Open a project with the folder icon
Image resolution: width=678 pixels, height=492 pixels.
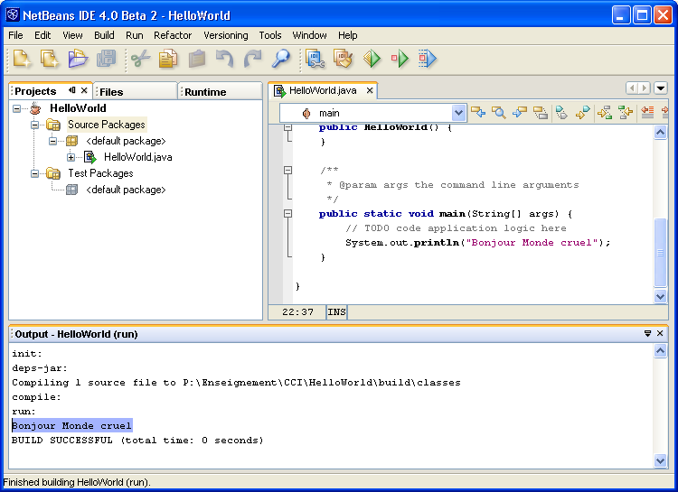pos(78,59)
